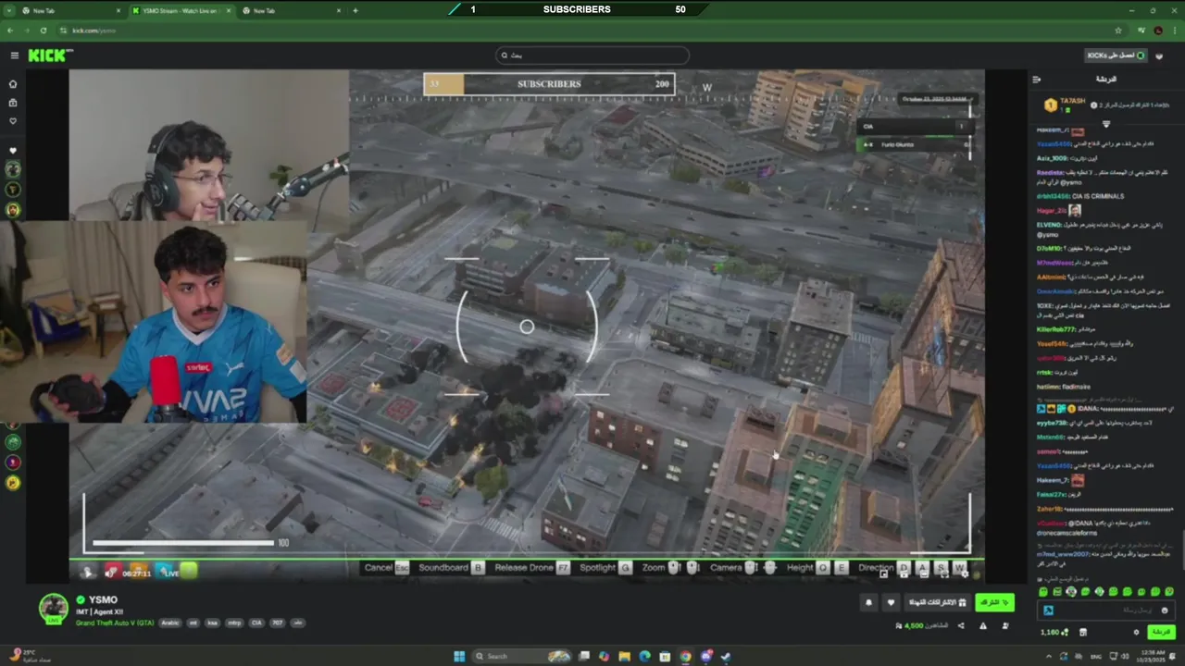This screenshot has width=1185, height=666.
Task: Expand the leaderboard chevron under TA7ASH
Action: (x=1105, y=124)
